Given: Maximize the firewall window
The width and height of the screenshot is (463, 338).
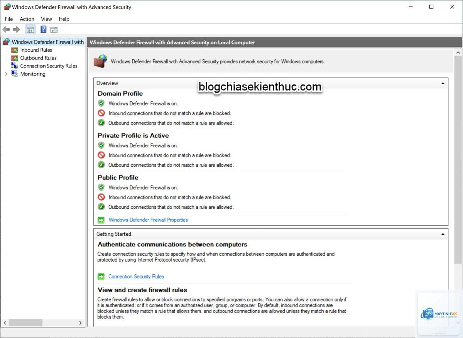Looking at the screenshot, I should coord(431,7).
